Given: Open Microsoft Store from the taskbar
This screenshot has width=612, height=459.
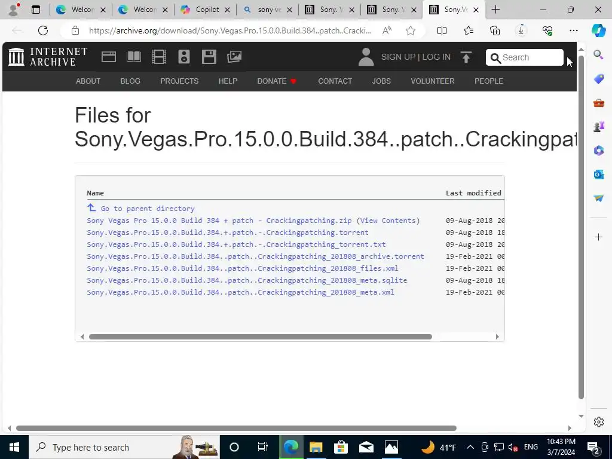Looking at the screenshot, I should tap(341, 447).
